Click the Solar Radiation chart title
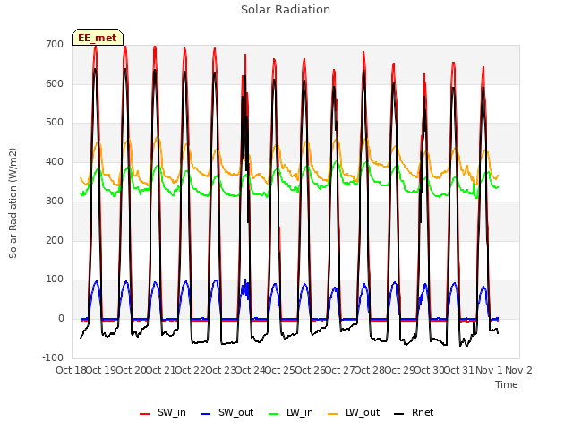This screenshot has height=430, width=573. pos(286,10)
